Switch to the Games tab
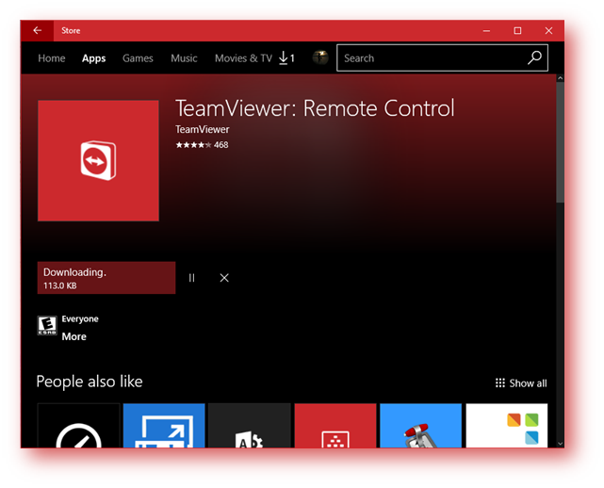This screenshot has height=488, width=604. 138,58
